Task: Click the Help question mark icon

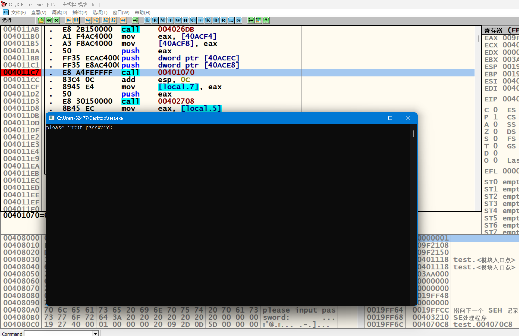Action: [x=266, y=20]
